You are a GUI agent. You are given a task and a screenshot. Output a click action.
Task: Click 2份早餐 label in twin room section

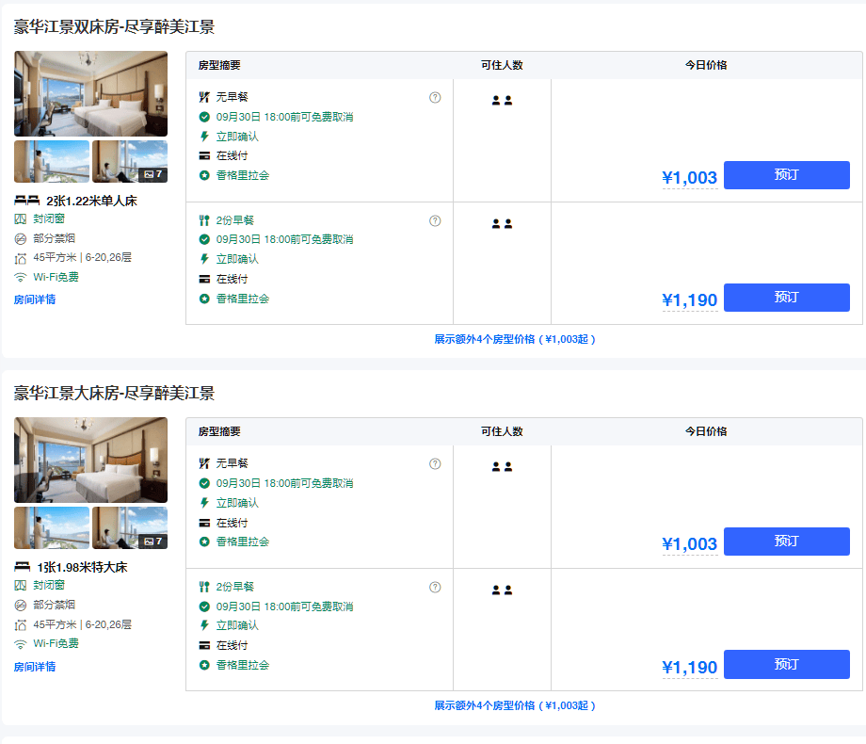point(234,220)
